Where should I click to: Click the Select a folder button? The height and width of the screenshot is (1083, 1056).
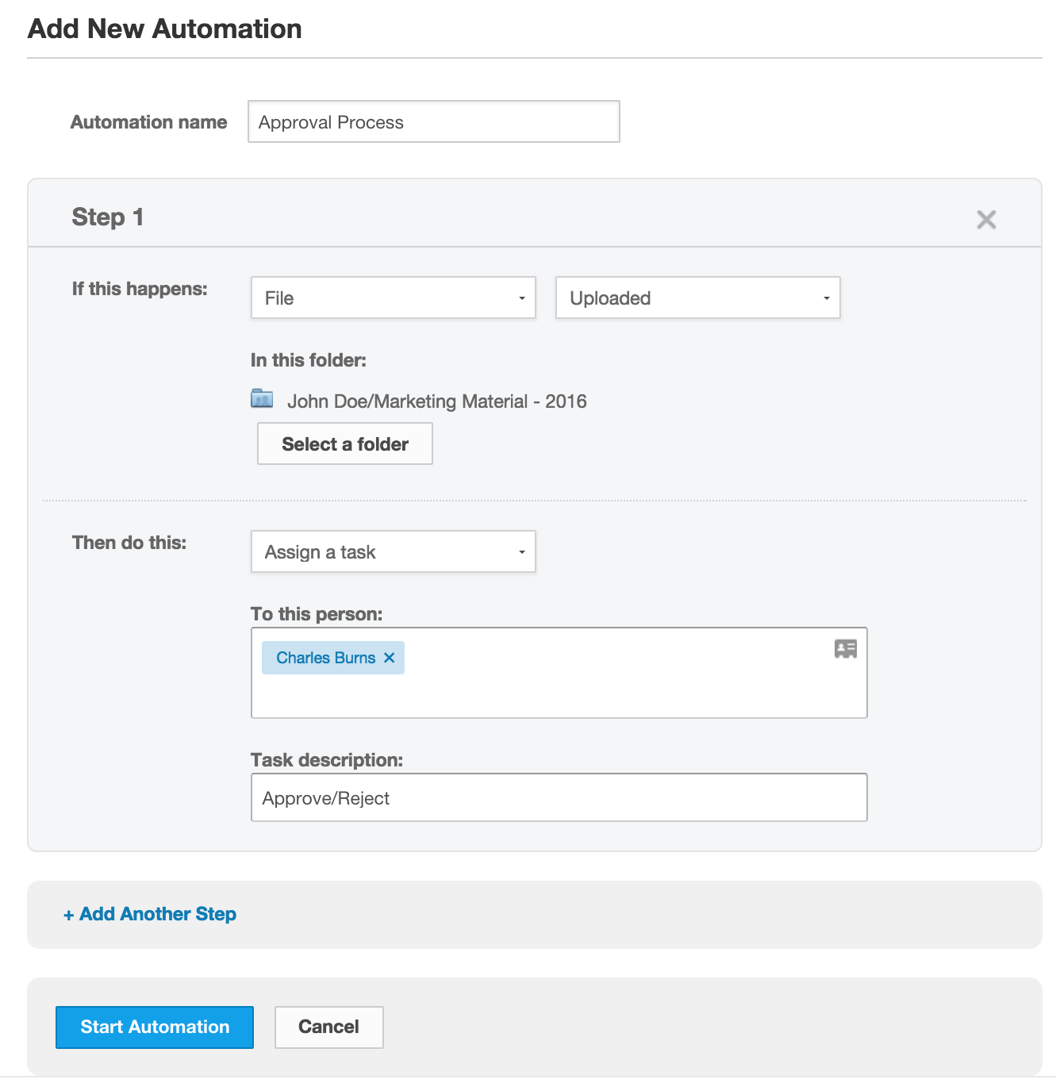344,444
